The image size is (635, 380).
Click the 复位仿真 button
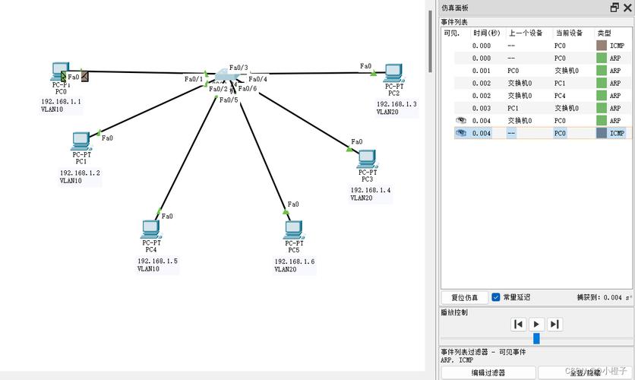465,297
